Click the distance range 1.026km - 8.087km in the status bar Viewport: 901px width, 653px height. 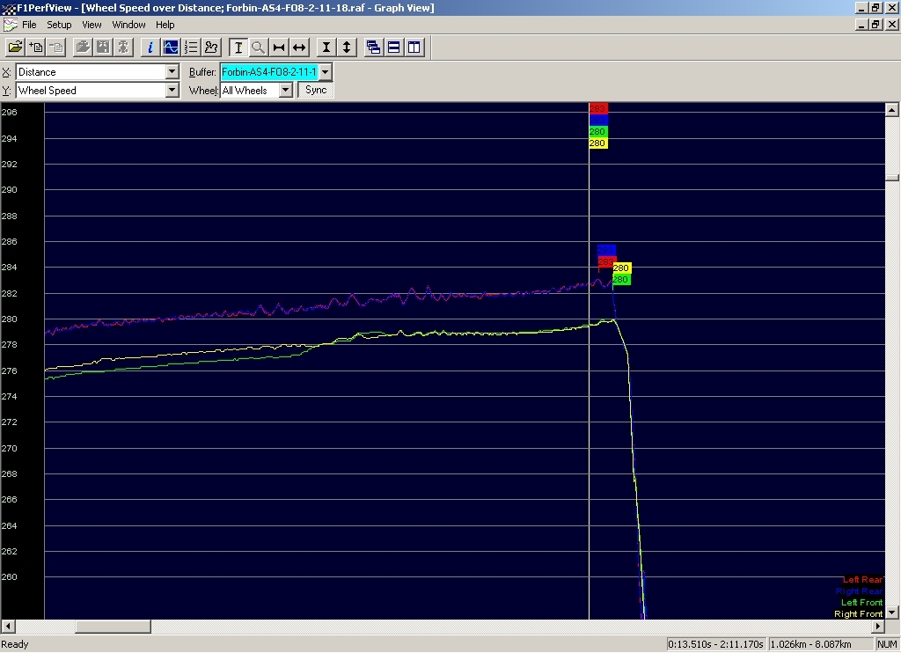tap(819, 644)
